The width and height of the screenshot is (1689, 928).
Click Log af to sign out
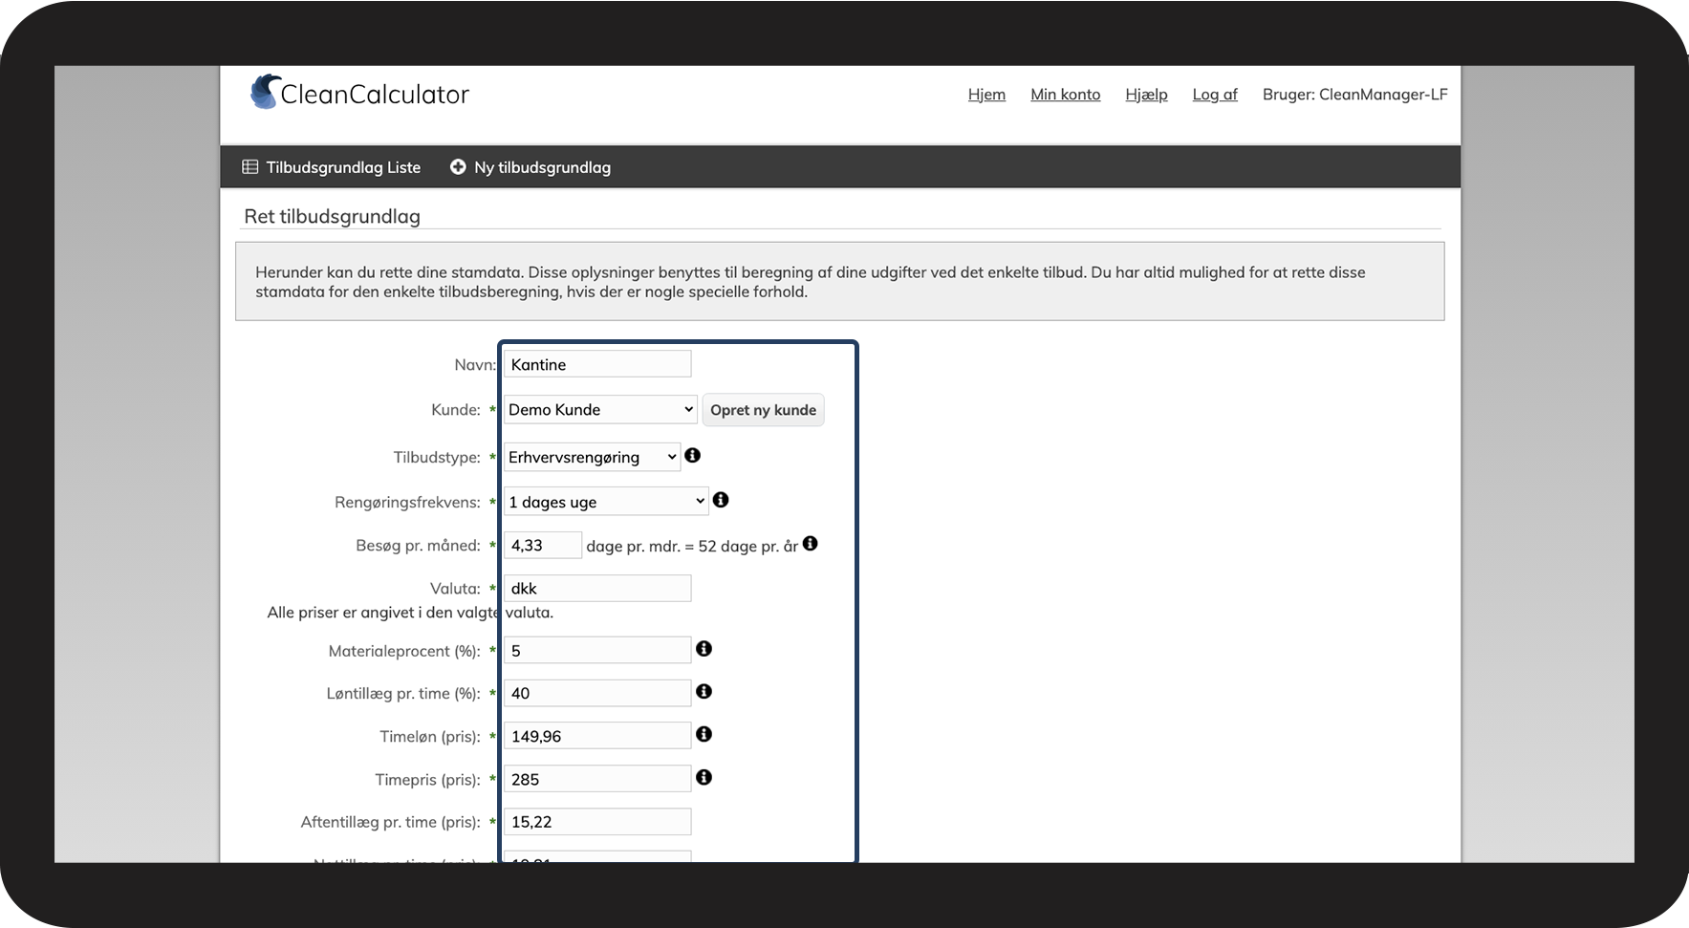pyautogui.click(x=1215, y=95)
